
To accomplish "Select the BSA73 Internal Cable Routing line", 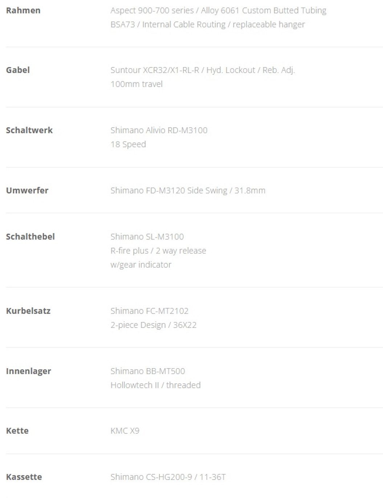I will pyautogui.click(x=208, y=25).
